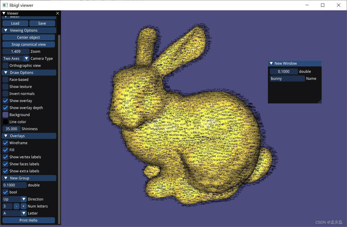Uncheck Show faces labels checkbox

tap(5, 164)
